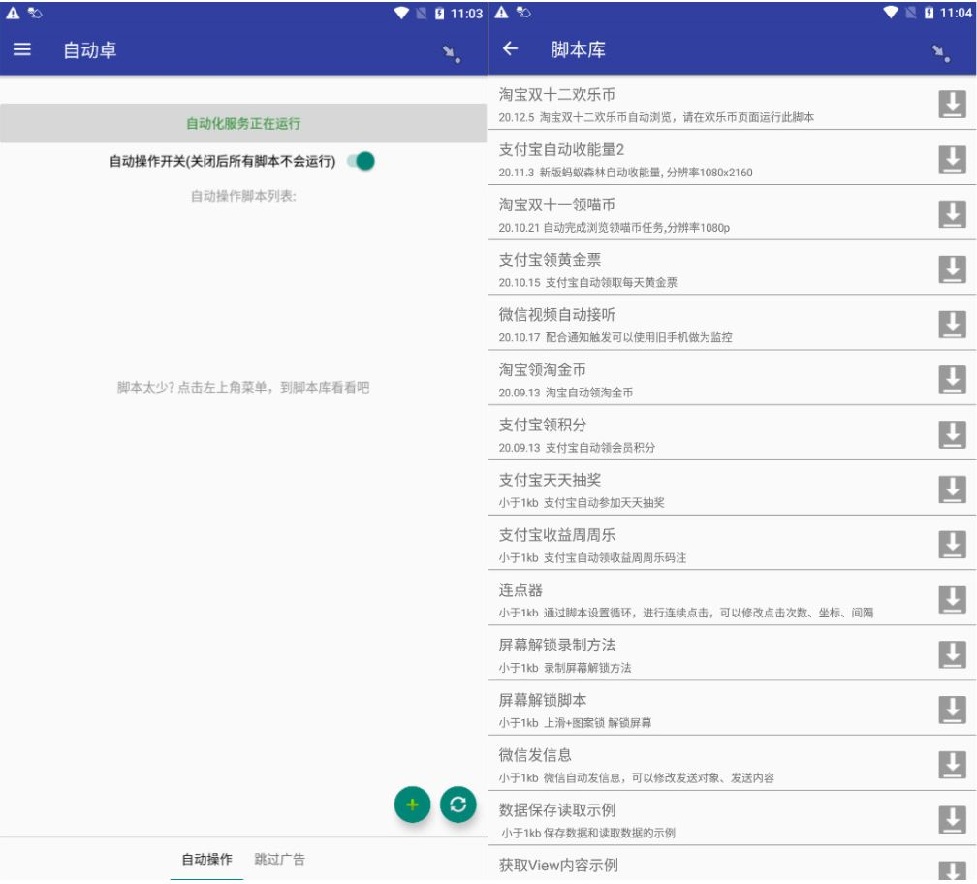Download the 微信视频自动接听 script
This screenshot has height=884, width=977.
[x=951, y=322]
